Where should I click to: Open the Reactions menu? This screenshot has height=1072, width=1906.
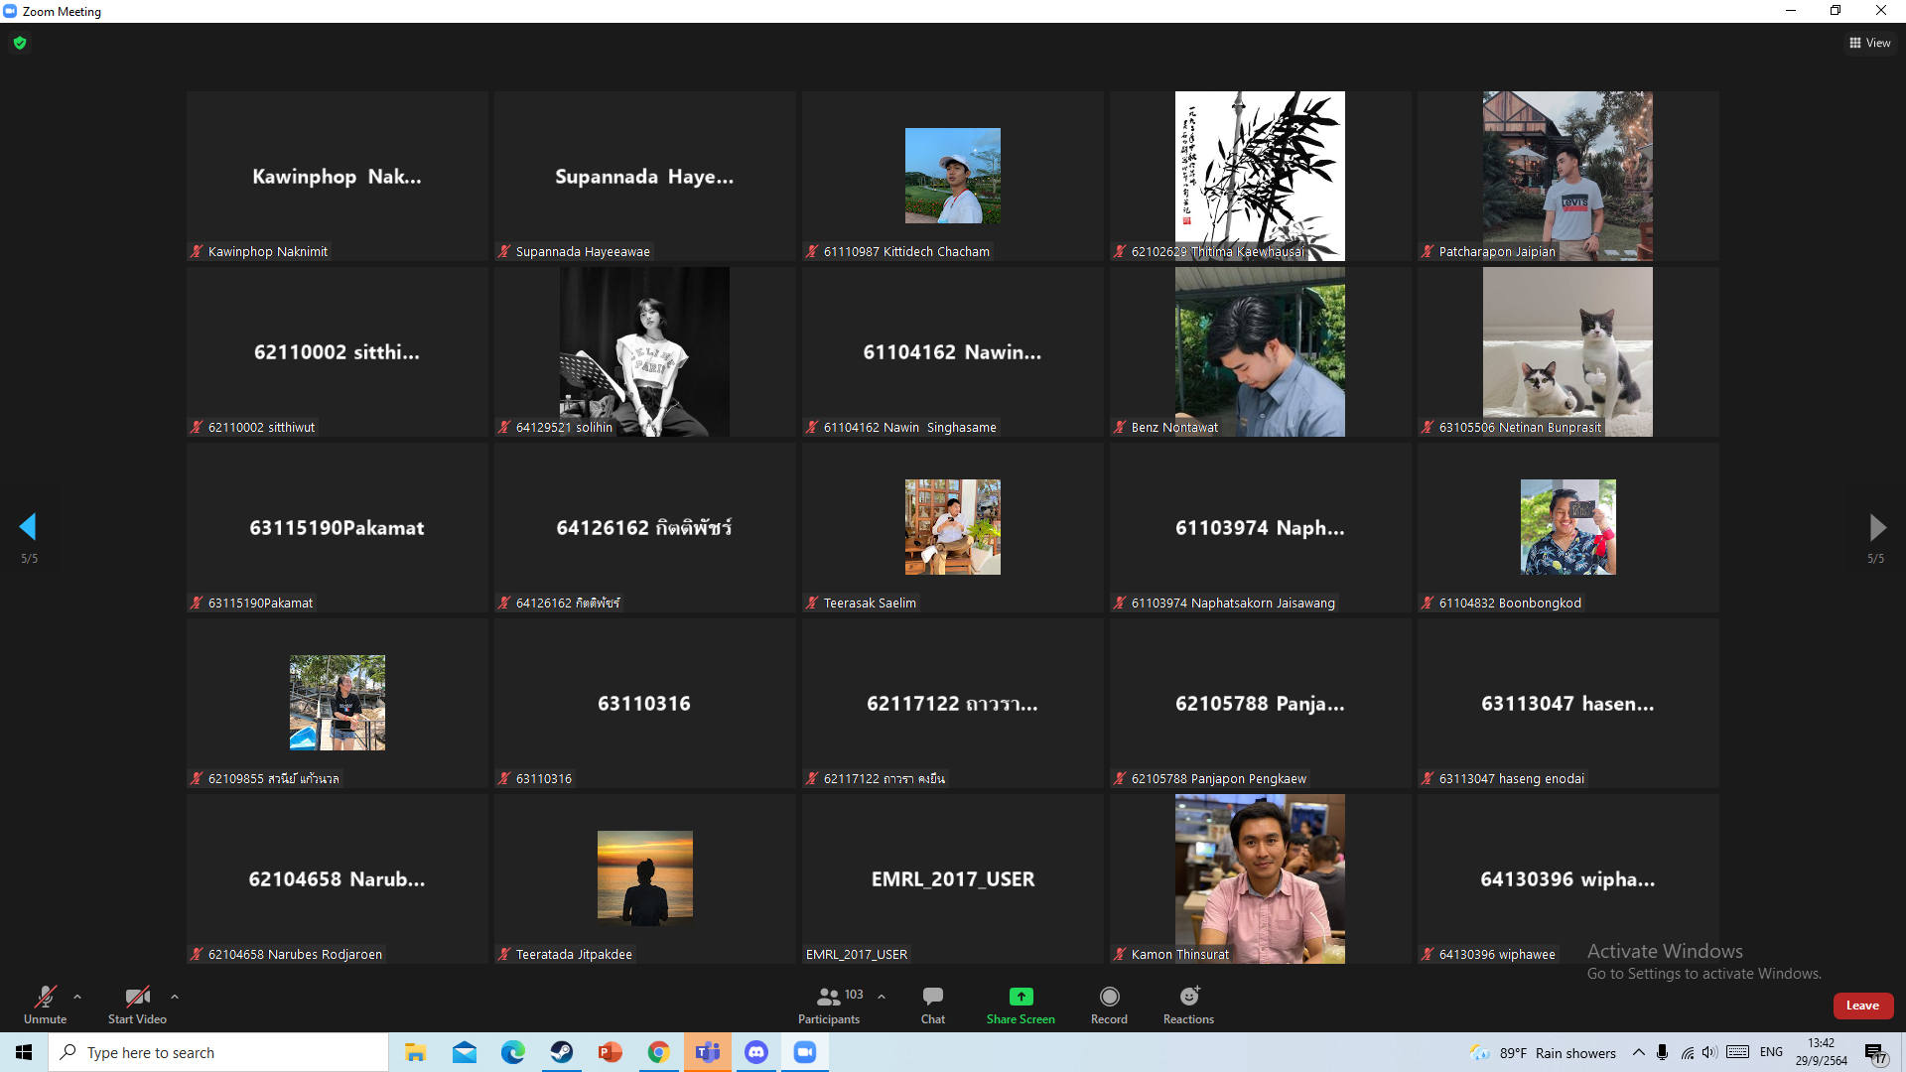pos(1188,1004)
